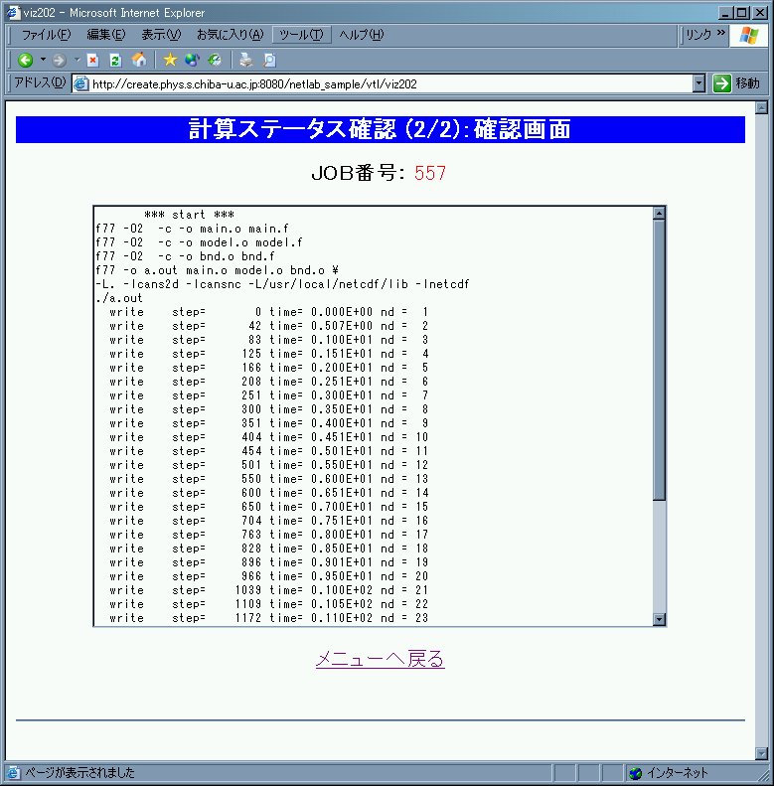The height and width of the screenshot is (786, 774).
Task: Maximize the Internet Explorer window
Action: coord(742,13)
